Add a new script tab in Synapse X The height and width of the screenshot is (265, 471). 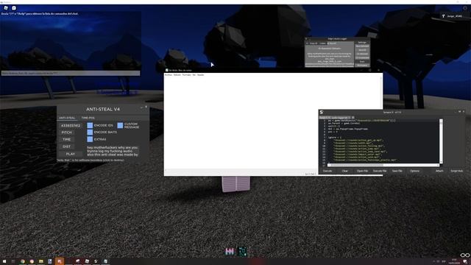[353, 118]
